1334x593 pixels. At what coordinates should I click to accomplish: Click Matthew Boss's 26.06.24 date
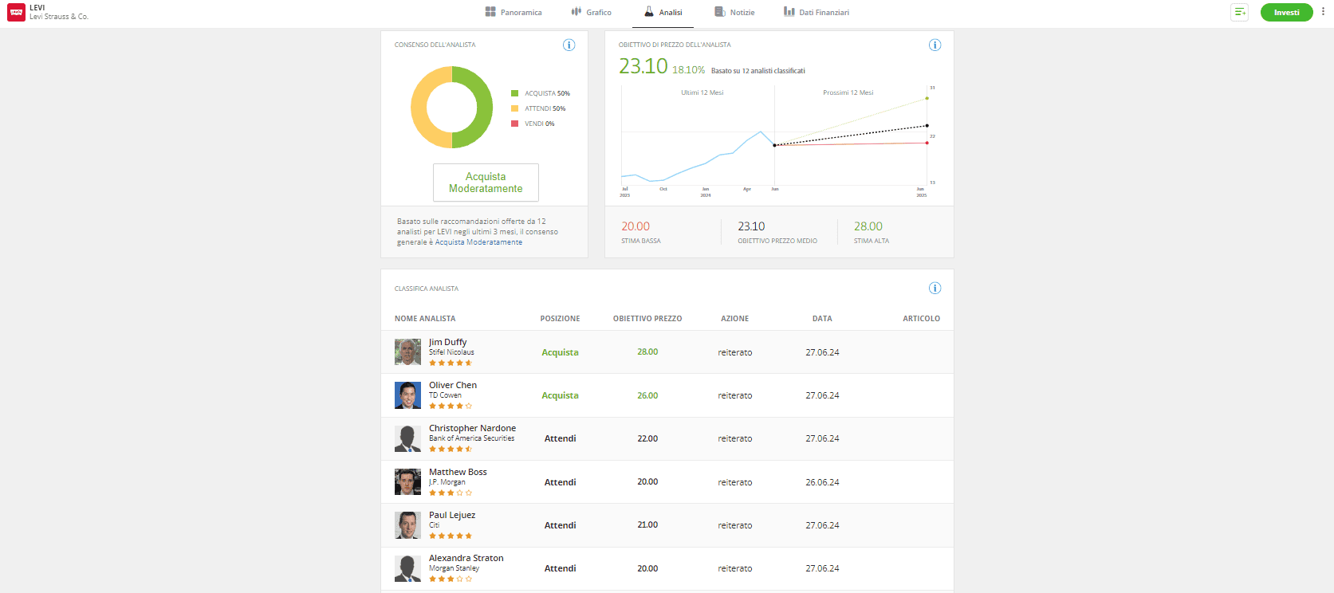822,482
